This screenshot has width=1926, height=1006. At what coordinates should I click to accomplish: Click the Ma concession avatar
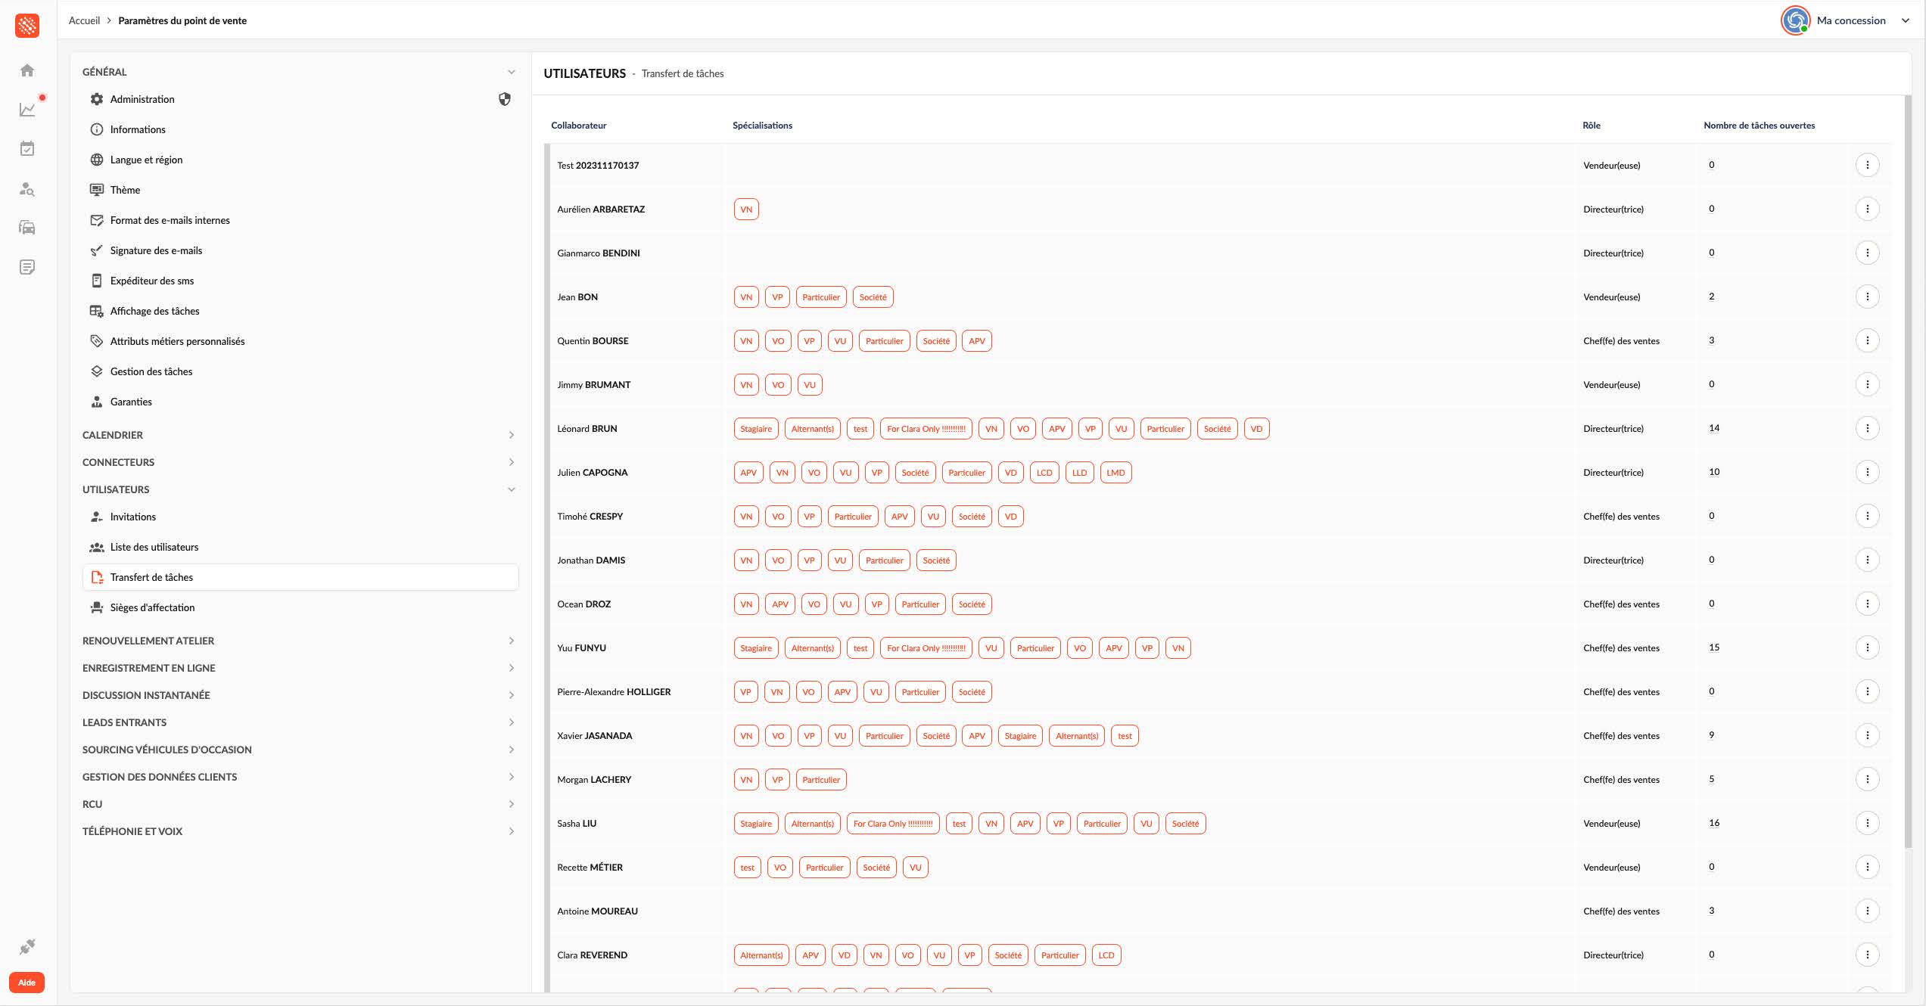point(1795,20)
